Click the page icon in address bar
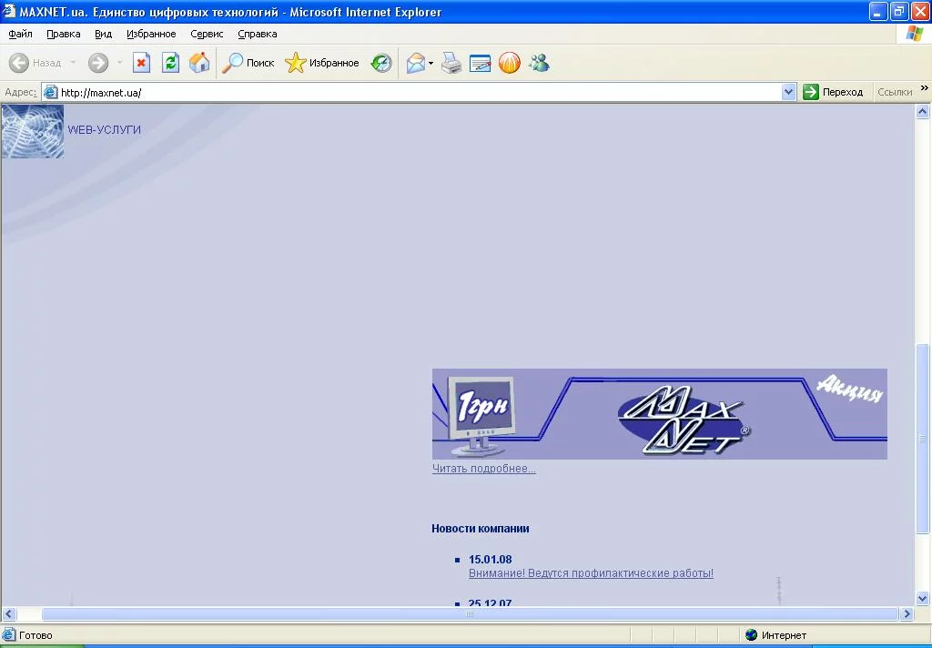Viewport: 932px width, 648px height. pos(51,92)
